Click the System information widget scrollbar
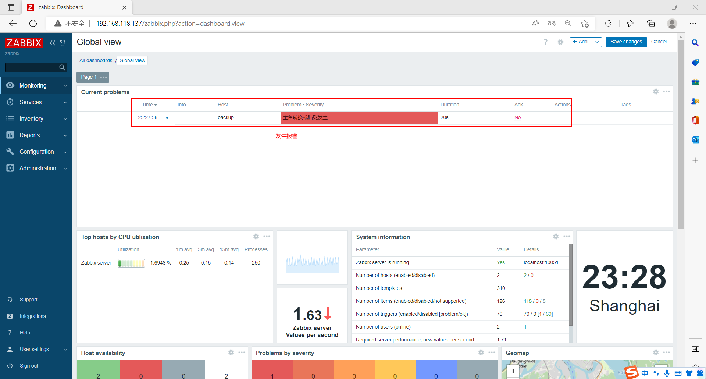Image resolution: width=706 pixels, height=379 pixels. tap(571, 285)
